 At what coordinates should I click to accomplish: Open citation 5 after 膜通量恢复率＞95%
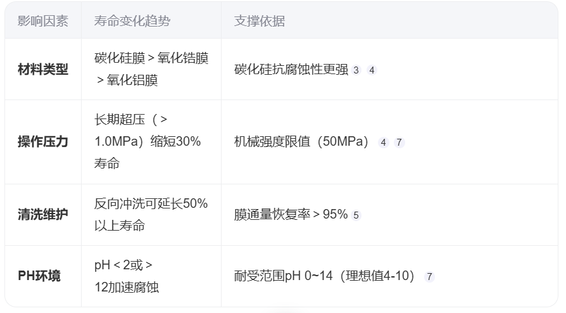[x=356, y=215]
